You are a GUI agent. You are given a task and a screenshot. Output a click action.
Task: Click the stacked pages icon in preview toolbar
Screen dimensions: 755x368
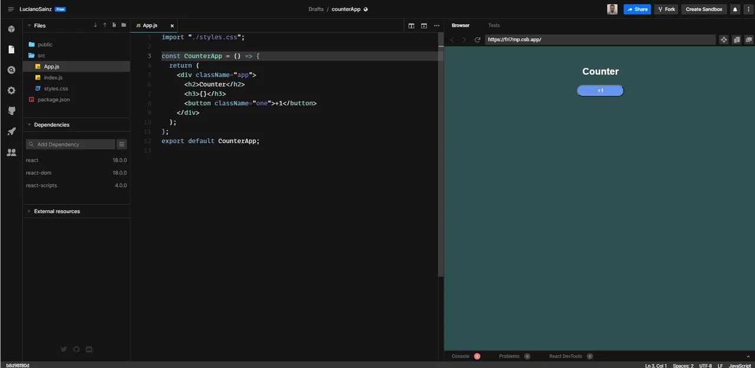click(x=737, y=39)
